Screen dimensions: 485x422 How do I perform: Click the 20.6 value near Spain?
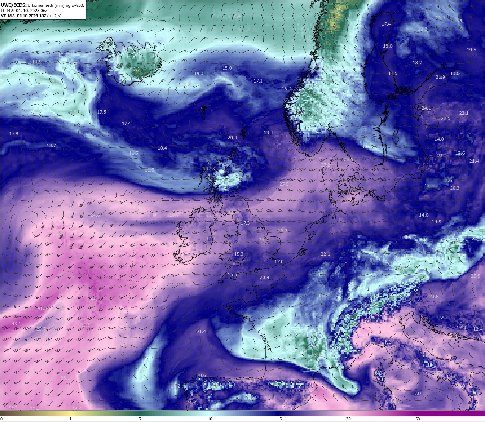[x=201, y=376]
